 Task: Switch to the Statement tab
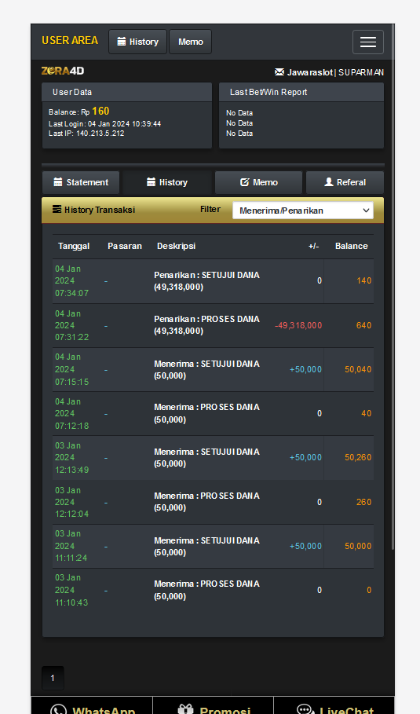click(81, 182)
